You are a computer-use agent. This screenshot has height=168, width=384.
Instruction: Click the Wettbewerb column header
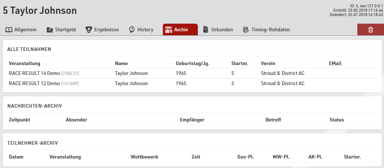[x=144, y=157]
